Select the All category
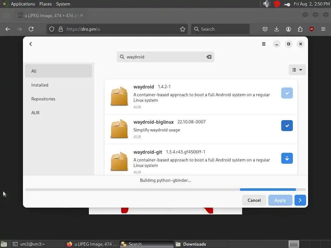Screen dimensions: 331x248 59,71
